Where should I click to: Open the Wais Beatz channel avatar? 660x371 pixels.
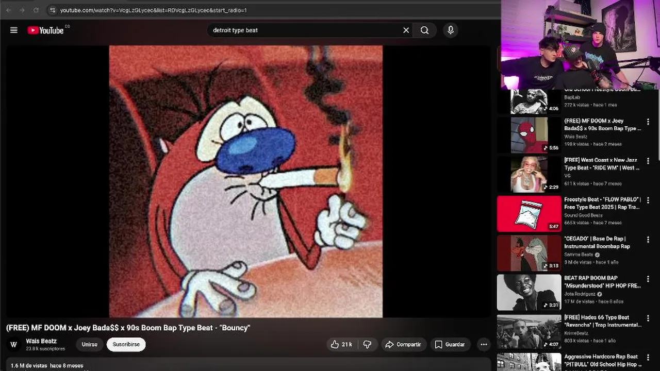(x=14, y=344)
